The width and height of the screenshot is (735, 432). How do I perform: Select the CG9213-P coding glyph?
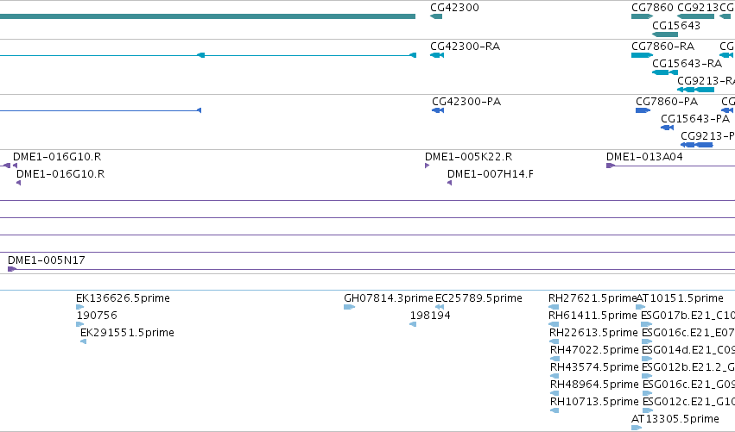tap(696, 145)
